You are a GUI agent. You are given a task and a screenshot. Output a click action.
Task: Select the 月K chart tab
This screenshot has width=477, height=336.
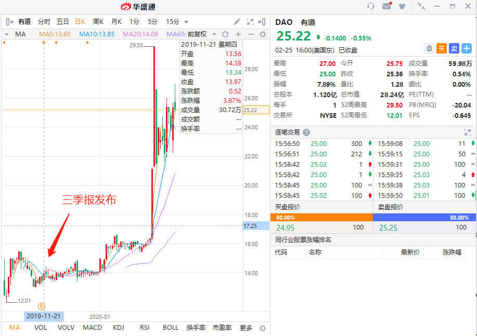pyautogui.click(x=116, y=22)
